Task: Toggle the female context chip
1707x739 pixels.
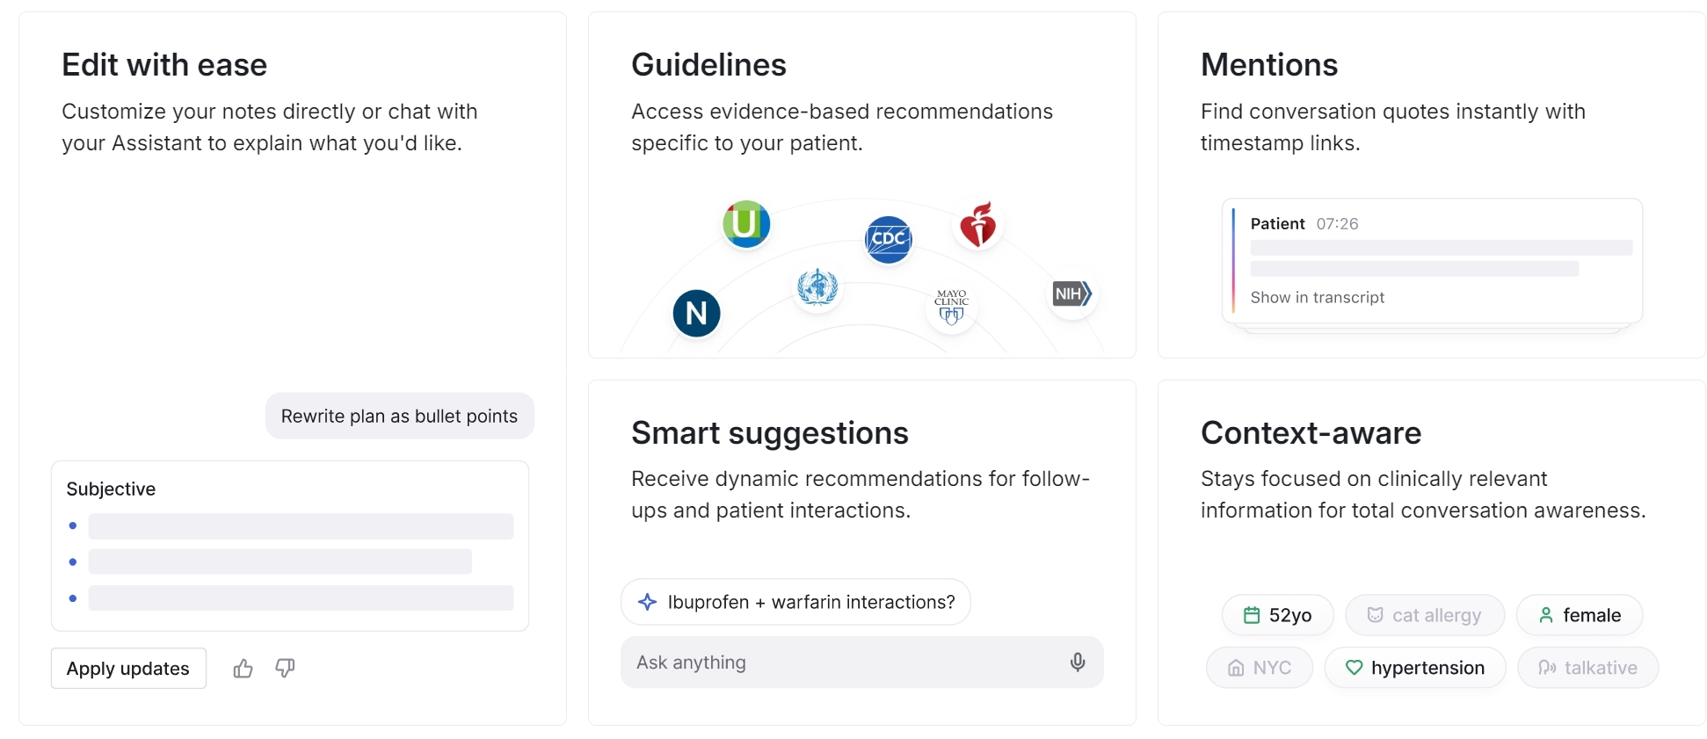Action: click(1579, 615)
